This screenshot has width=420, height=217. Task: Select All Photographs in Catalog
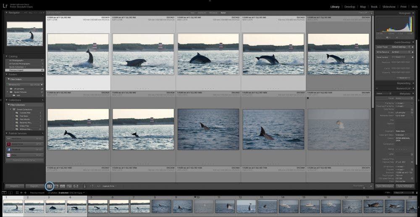pyautogui.click(x=25, y=60)
